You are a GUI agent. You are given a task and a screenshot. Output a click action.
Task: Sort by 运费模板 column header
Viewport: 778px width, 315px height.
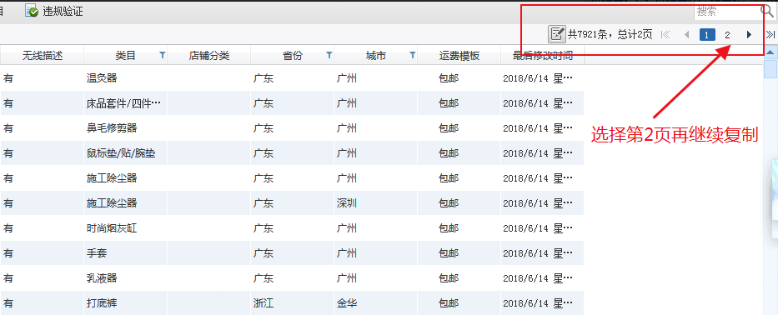(x=459, y=56)
